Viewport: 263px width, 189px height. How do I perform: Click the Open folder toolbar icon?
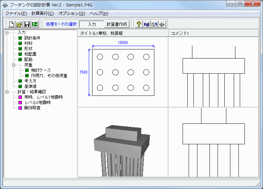(19, 24)
